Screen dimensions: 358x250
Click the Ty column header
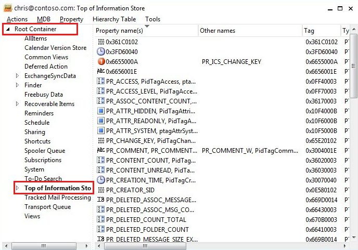[346, 31]
